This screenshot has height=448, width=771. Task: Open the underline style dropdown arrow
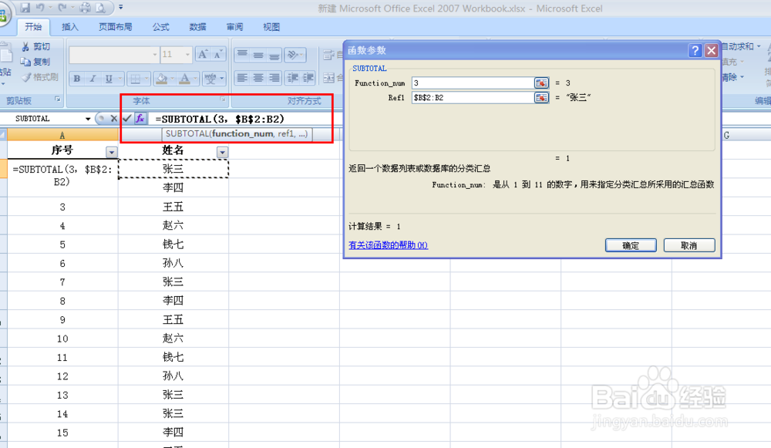click(120, 78)
